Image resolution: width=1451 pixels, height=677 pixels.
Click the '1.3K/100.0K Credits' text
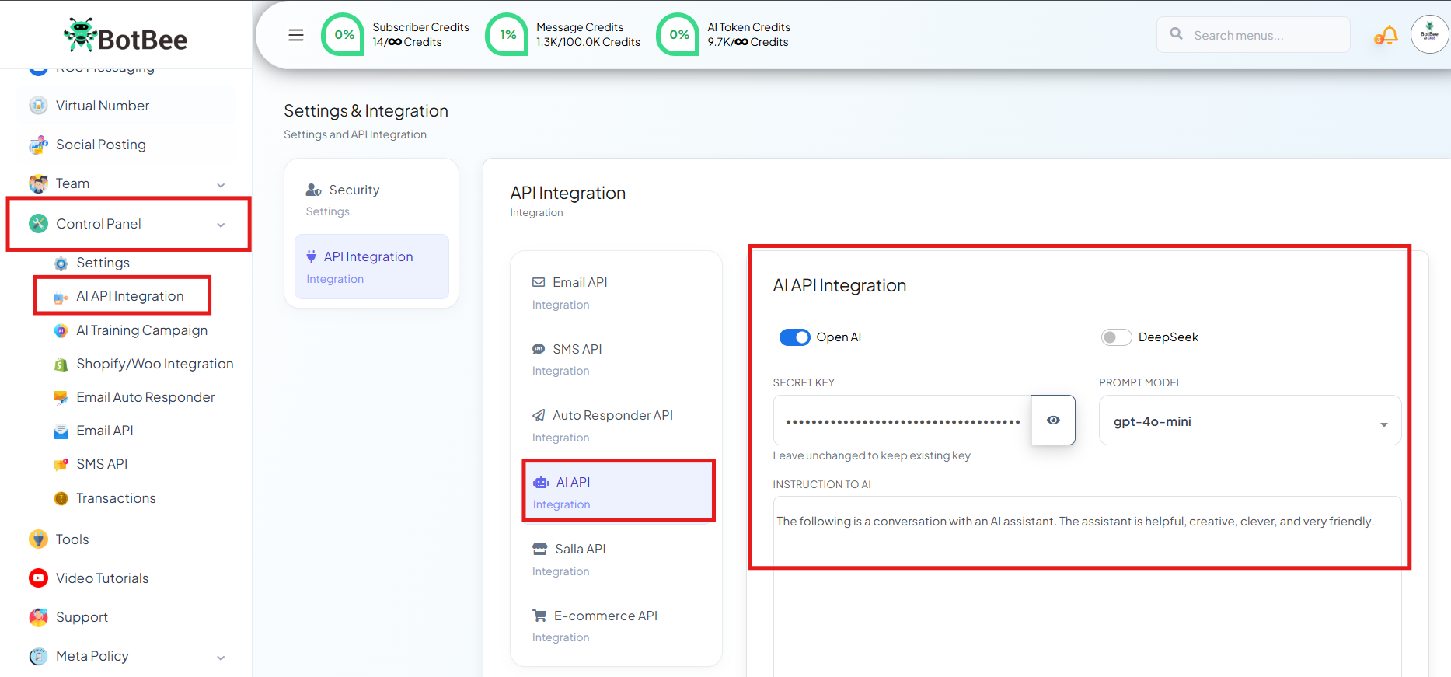(588, 42)
